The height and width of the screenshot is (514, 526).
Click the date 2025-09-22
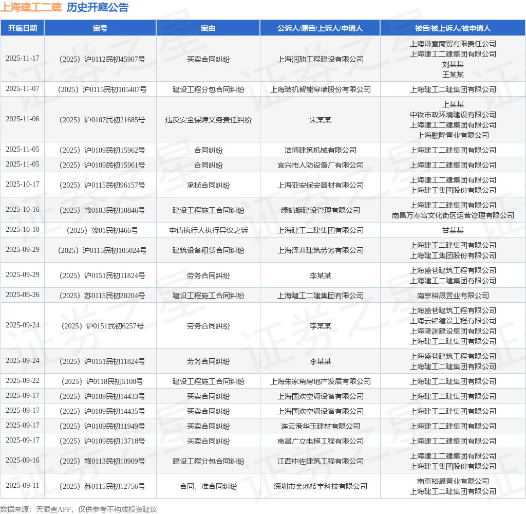[x=23, y=380]
